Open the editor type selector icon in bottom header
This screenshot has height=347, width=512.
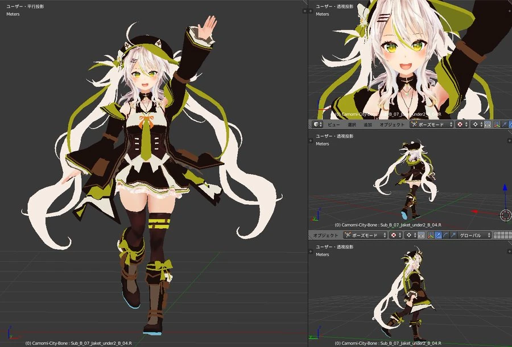click(310, 235)
